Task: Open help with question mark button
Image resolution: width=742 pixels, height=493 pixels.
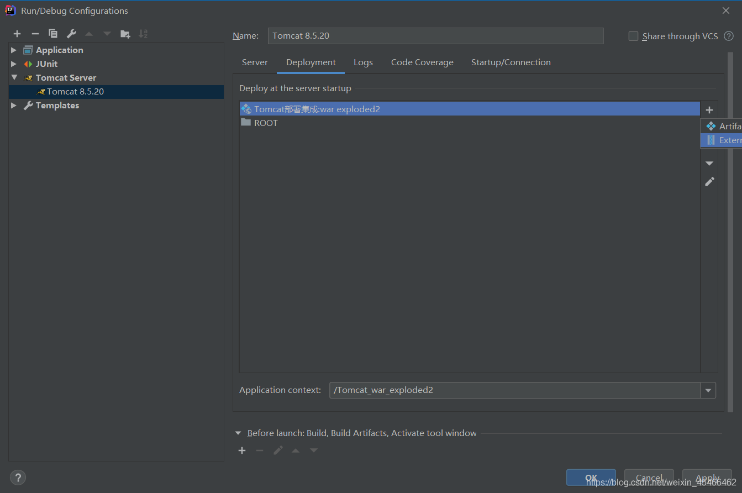Action: click(18, 478)
